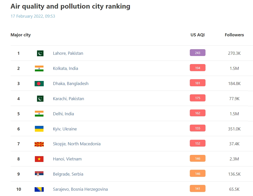Screen dimensions: 253x196
Task: Open the Delhi, India link
Action: click(x=63, y=114)
